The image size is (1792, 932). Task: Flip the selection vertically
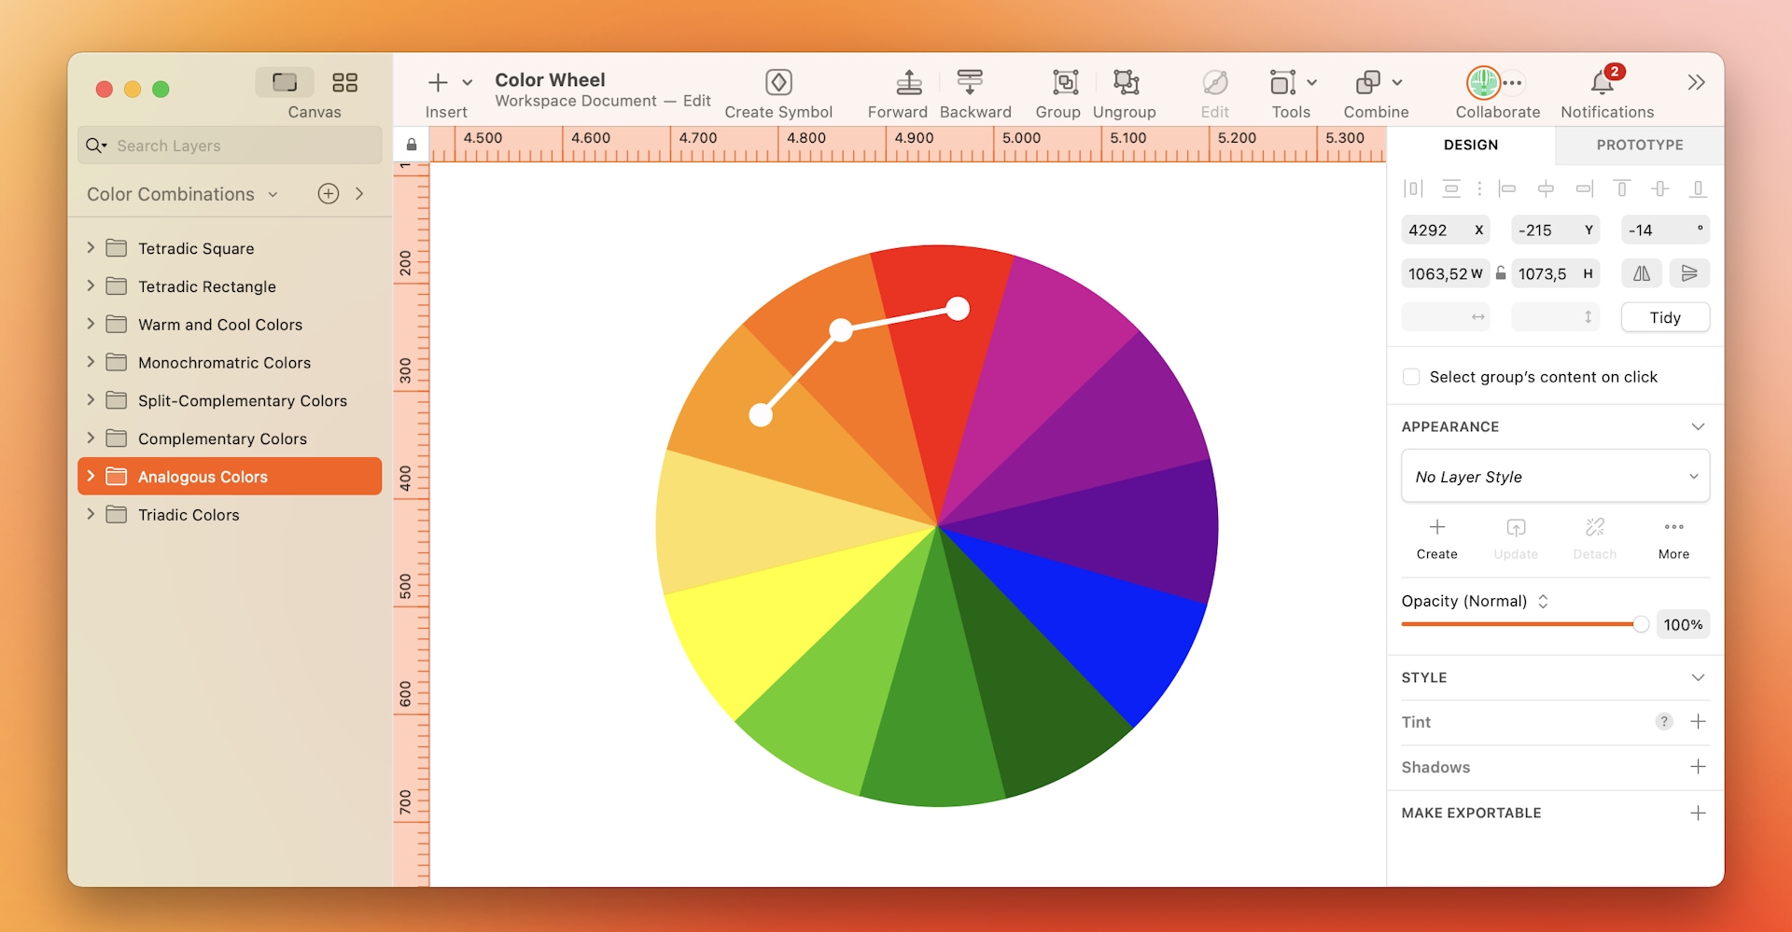pos(1689,272)
